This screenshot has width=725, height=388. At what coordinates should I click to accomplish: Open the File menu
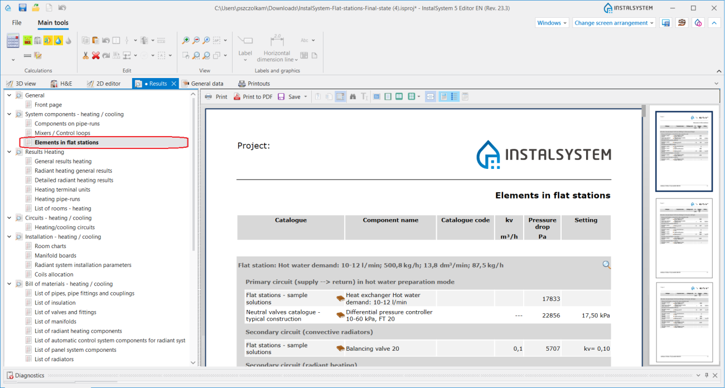point(17,23)
